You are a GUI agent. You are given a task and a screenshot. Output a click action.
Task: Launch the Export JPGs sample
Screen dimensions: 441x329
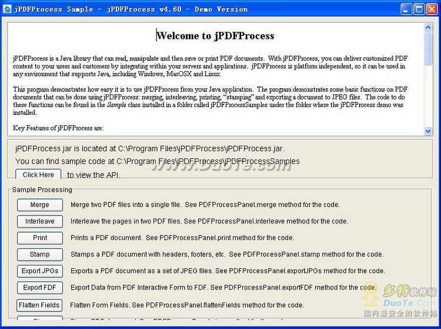pos(39,271)
